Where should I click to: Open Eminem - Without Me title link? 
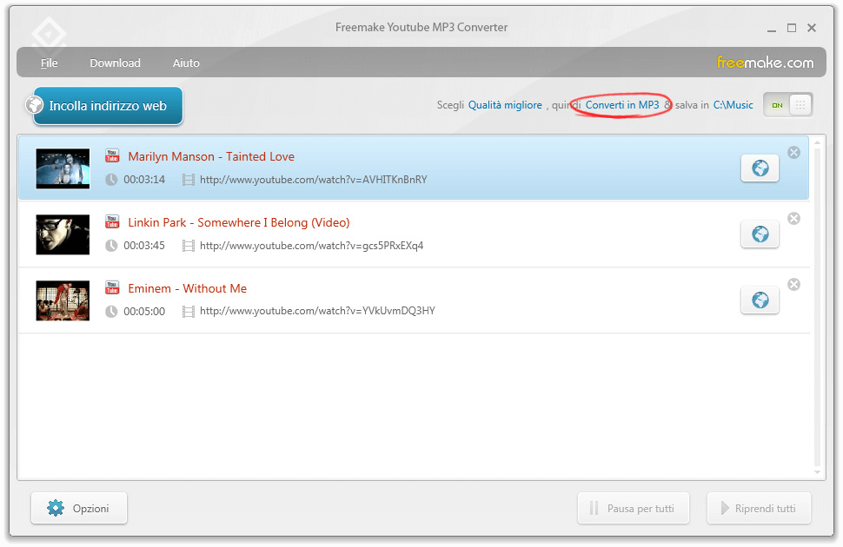click(187, 288)
